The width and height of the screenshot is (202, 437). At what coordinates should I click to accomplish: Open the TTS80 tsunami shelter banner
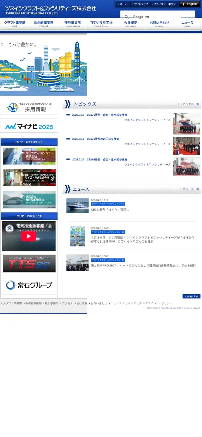pyautogui.click(x=29, y=263)
